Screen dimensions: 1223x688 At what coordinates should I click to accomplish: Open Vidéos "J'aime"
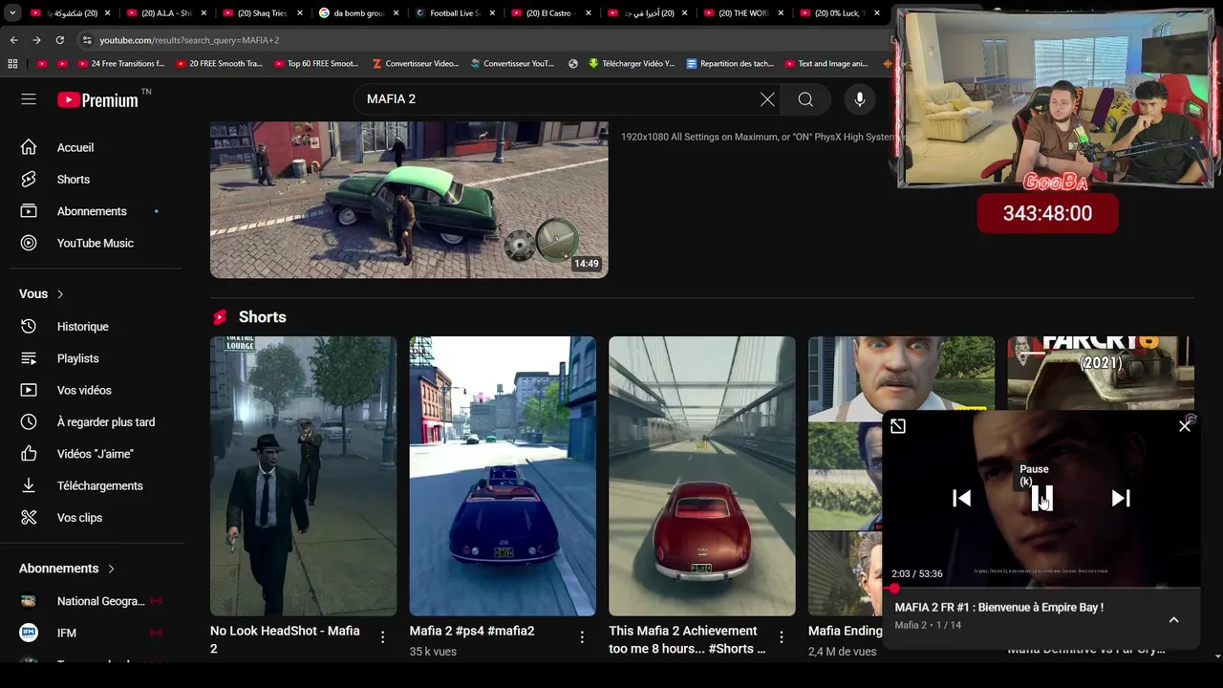click(x=96, y=454)
